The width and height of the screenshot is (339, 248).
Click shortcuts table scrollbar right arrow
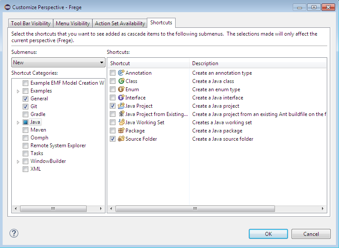click(x=322, y=208)
